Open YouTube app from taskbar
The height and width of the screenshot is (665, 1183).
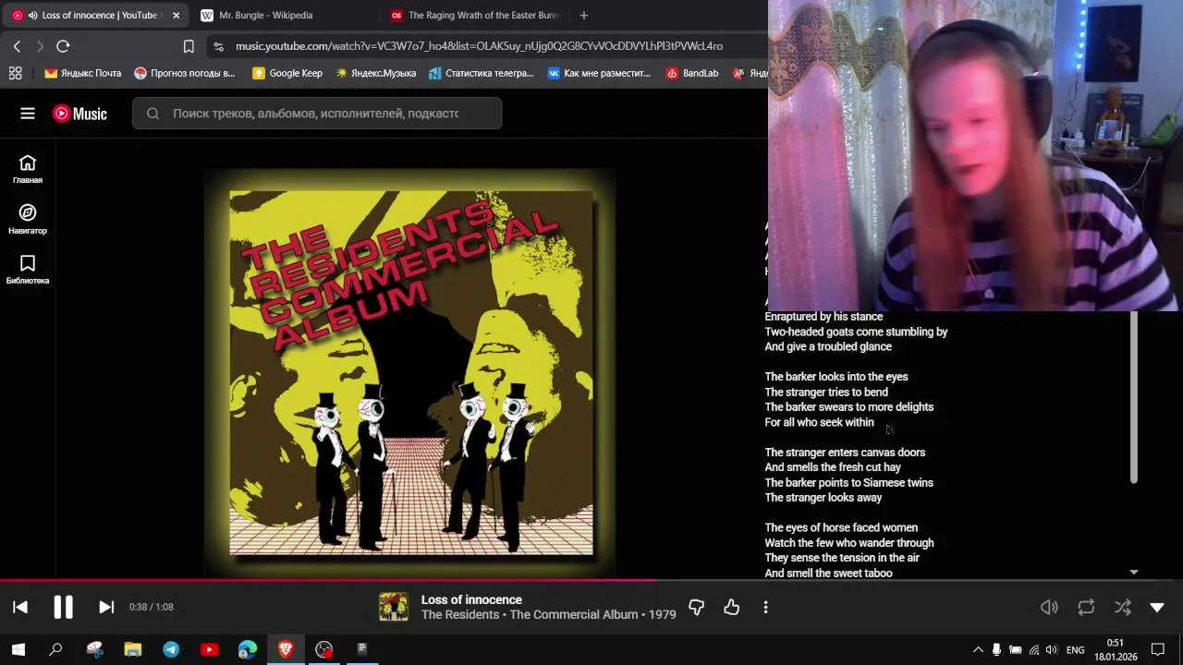[x=209, y=649]
